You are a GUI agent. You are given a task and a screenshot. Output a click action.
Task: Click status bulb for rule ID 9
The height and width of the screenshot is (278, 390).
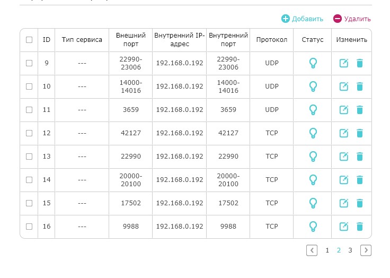(313, 63)
